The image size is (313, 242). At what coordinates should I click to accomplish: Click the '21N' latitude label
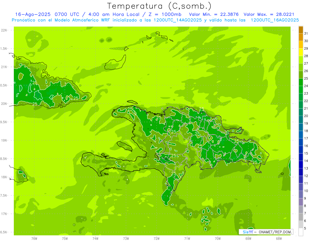[x=4, y=67]
